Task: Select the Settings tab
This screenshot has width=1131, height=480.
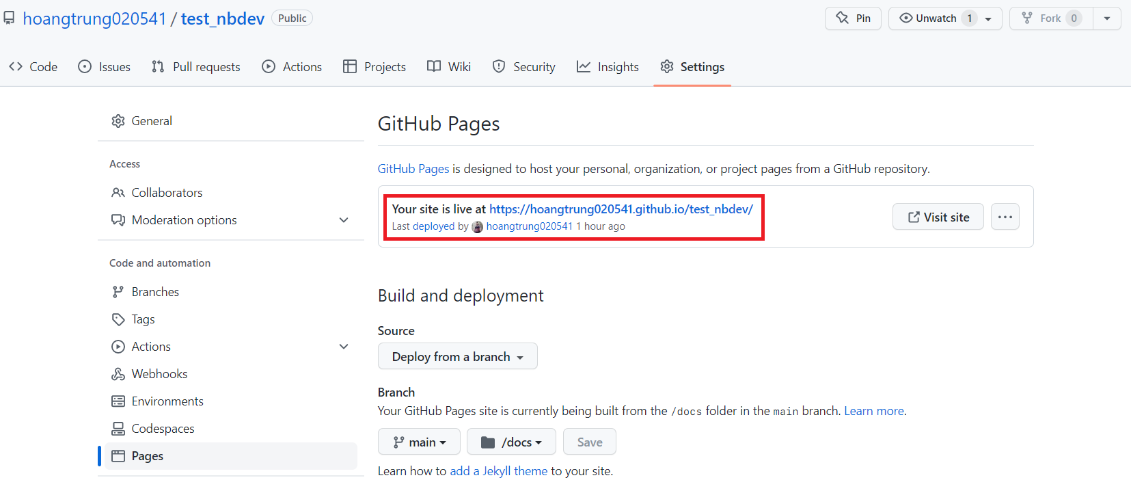Action: click(x=692, y=66)
